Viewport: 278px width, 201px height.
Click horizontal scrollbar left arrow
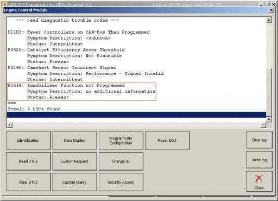(10, 124)
